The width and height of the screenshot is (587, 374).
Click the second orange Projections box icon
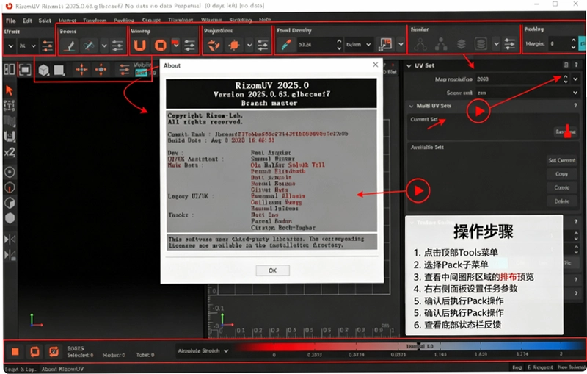click(234, 46)
